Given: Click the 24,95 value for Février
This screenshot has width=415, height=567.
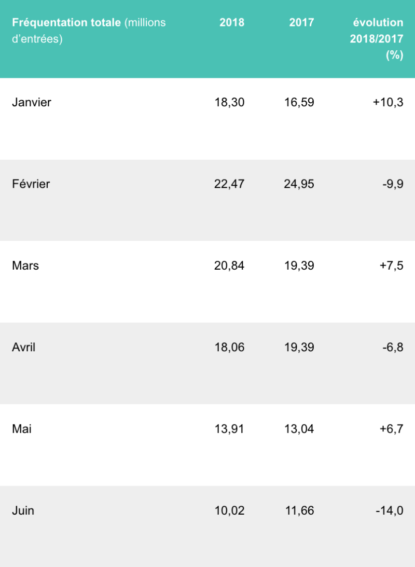Looking at the screenshot, I should click(299, 184).
